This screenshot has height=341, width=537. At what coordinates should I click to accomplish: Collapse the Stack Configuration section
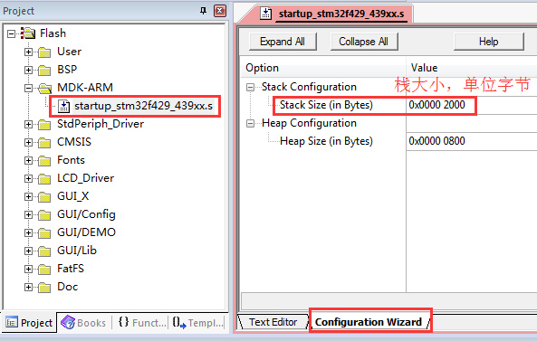250,87
